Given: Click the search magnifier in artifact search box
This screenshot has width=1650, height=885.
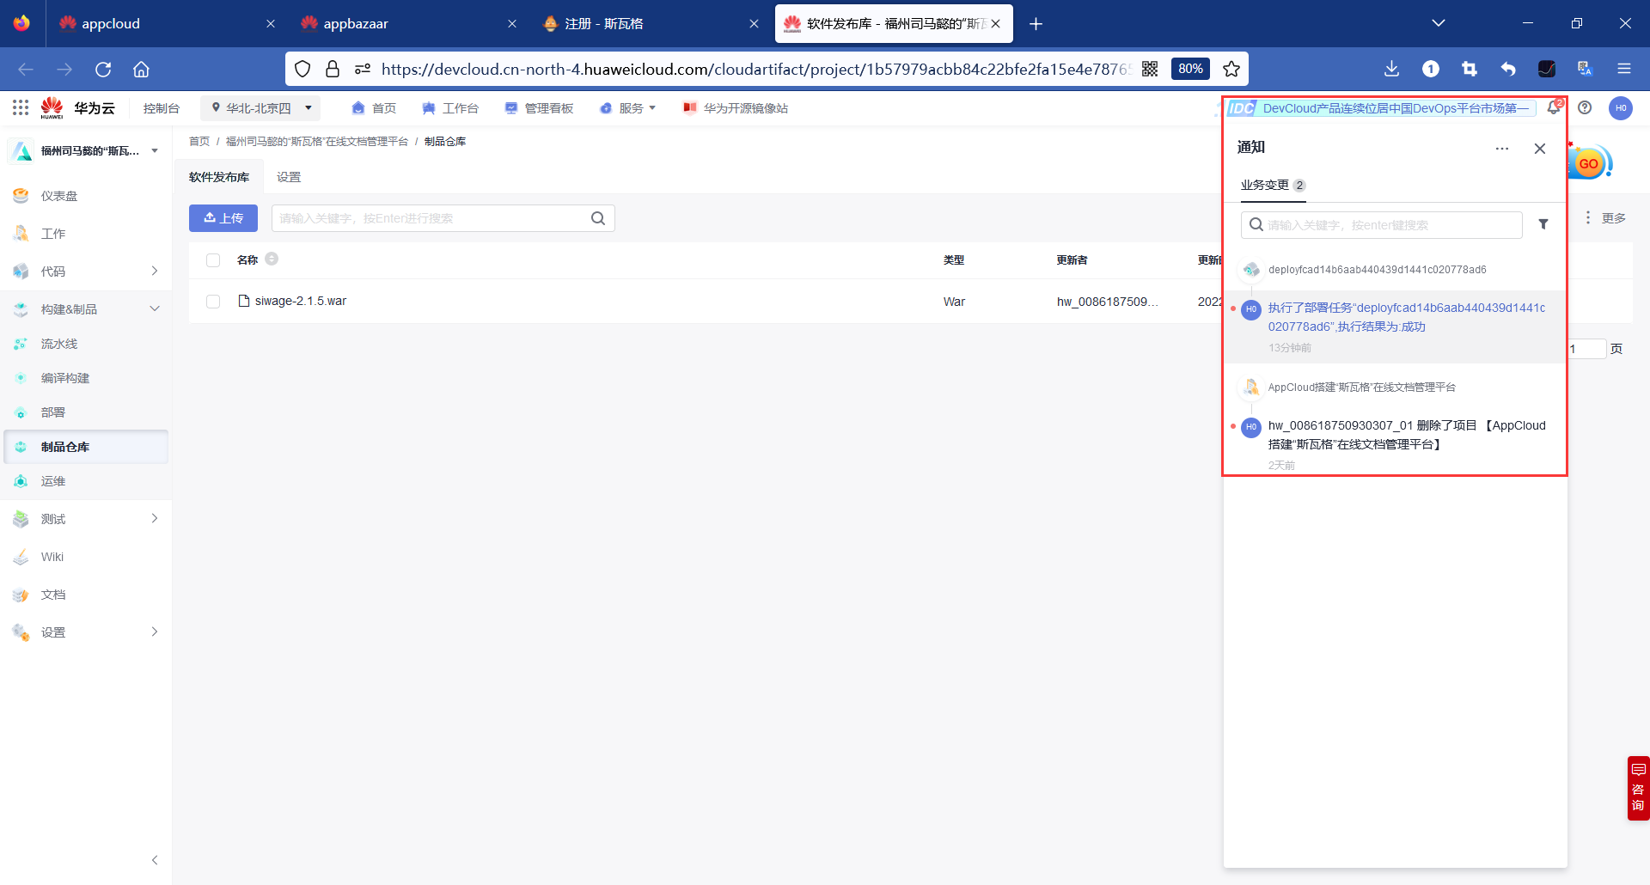Looking at the screenshot, I should 598,218.
